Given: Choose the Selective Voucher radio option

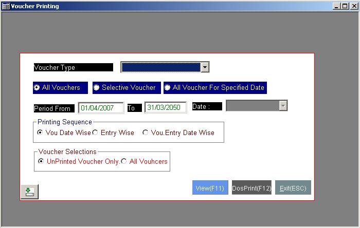Looking at the screenshot, I should pos(97,88).
